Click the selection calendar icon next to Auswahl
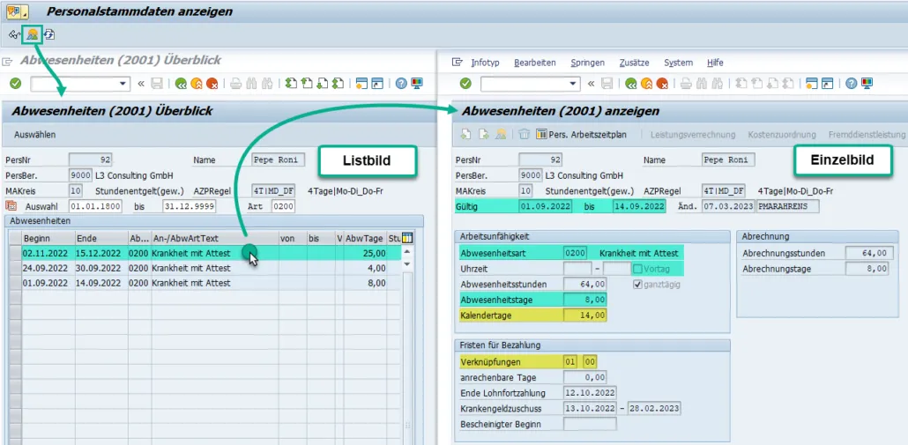The image size is (908, 445). (x=11, y=206)
